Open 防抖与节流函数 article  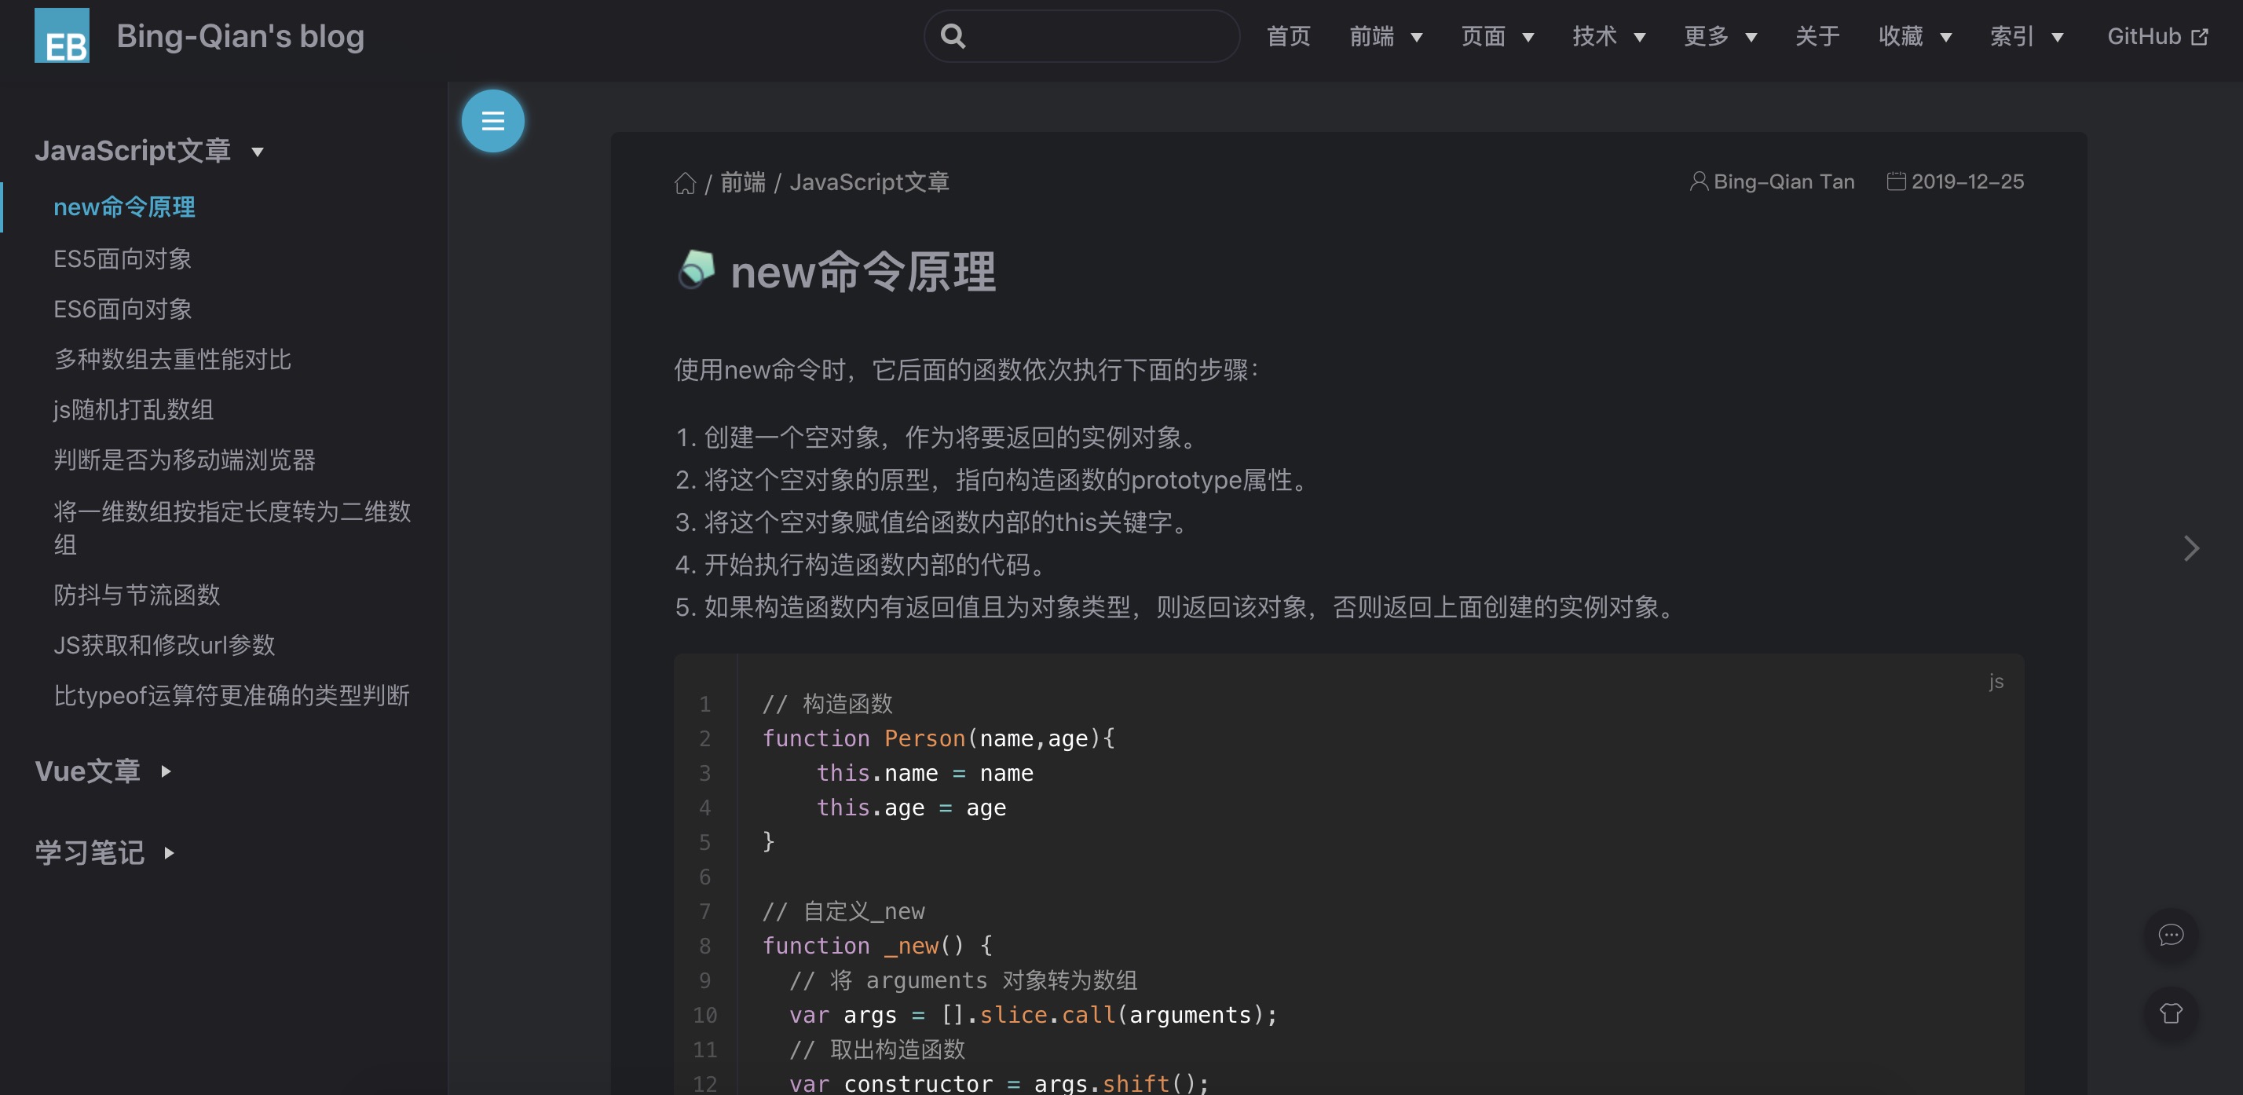tap(137, 595)
